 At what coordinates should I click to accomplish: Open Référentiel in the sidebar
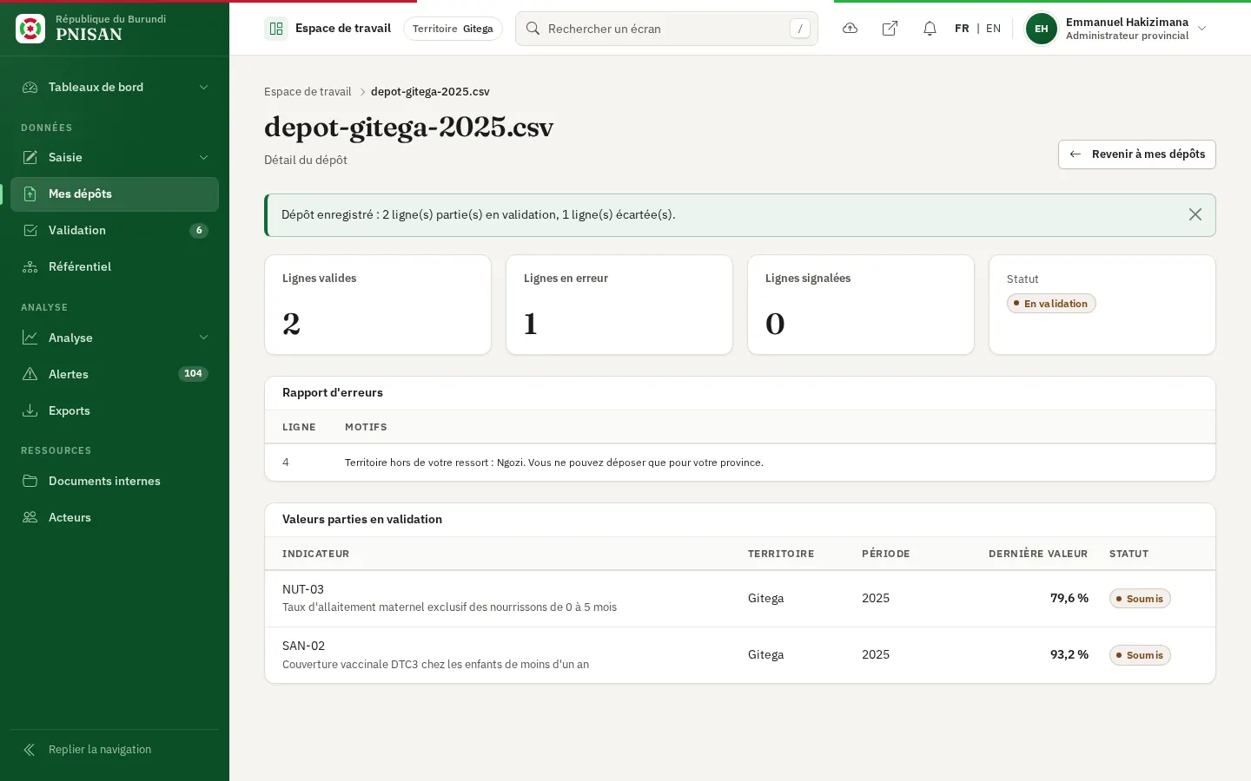[115, 266]
